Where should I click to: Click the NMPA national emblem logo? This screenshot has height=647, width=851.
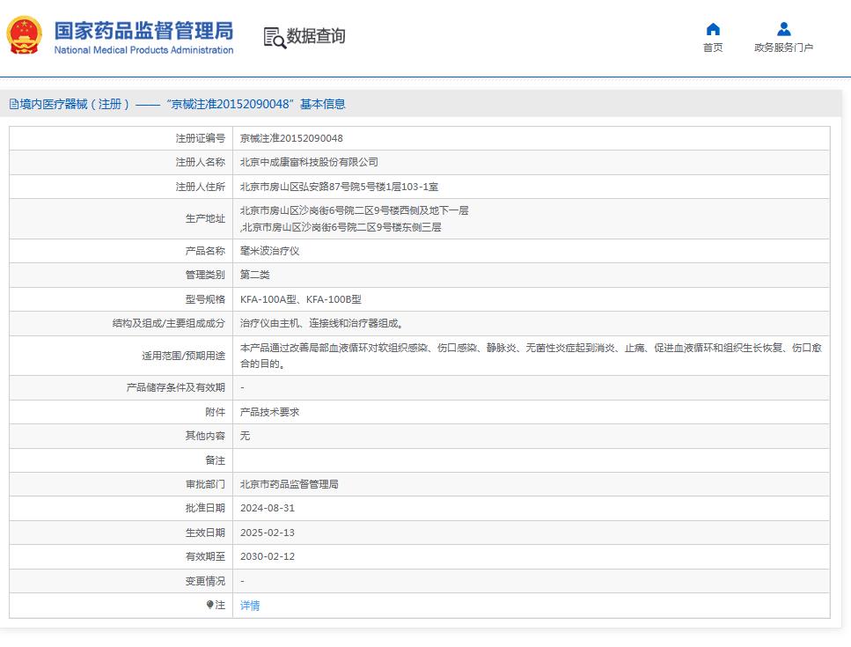[24, 36]
